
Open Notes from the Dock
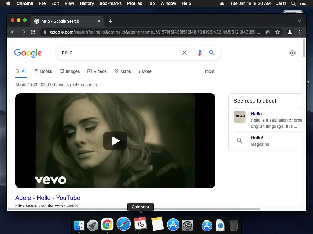click(x=157, y=224)
